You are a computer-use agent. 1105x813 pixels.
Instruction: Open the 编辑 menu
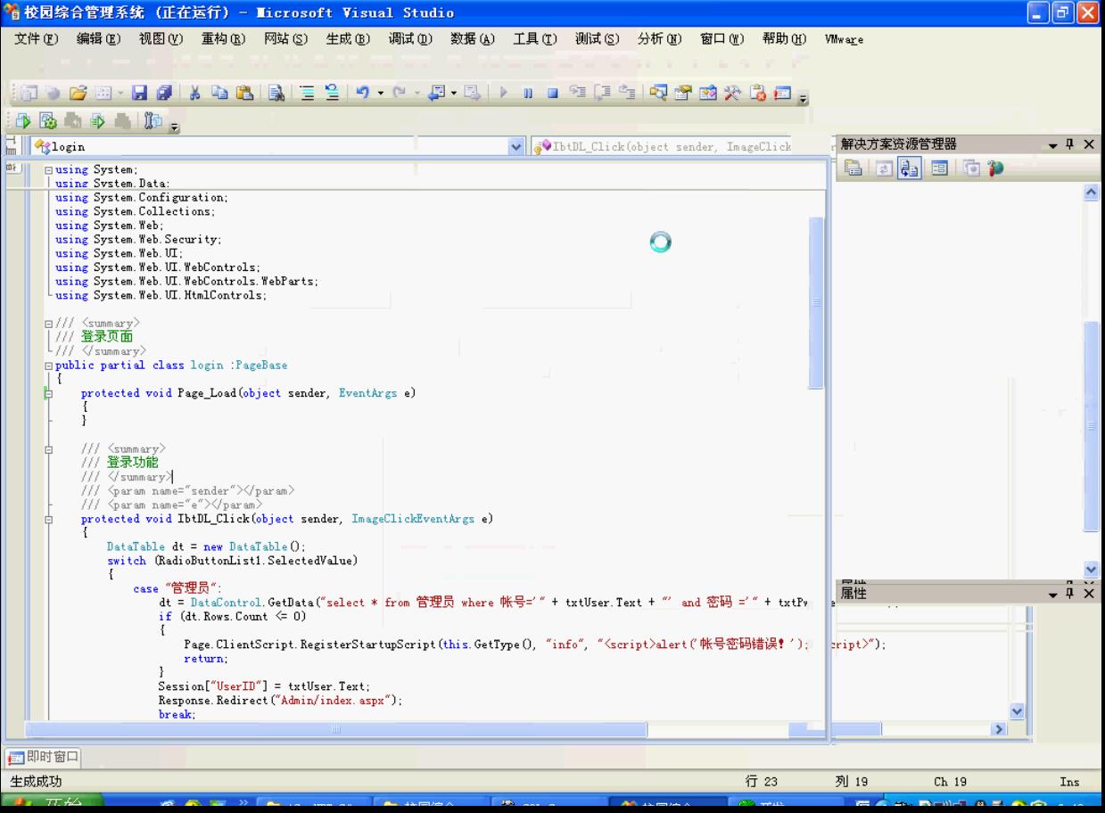(x=98, y=39)
